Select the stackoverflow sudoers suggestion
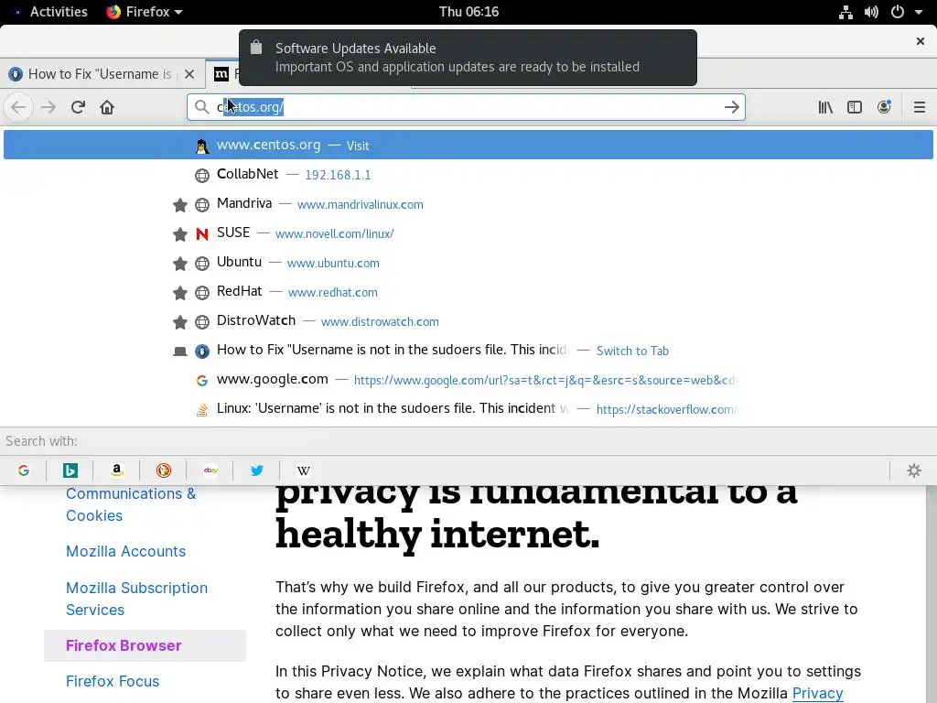 [468, 409]
